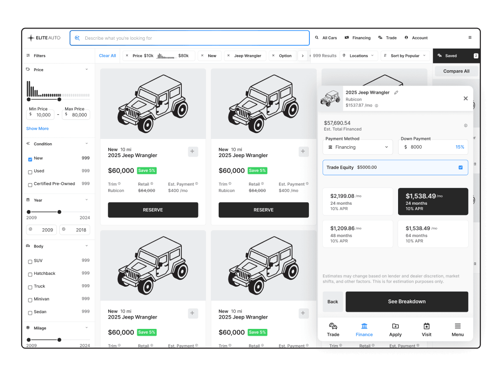
Task: Close the Jeep Wrangler finance panel
Action: [x=465, y=99]
